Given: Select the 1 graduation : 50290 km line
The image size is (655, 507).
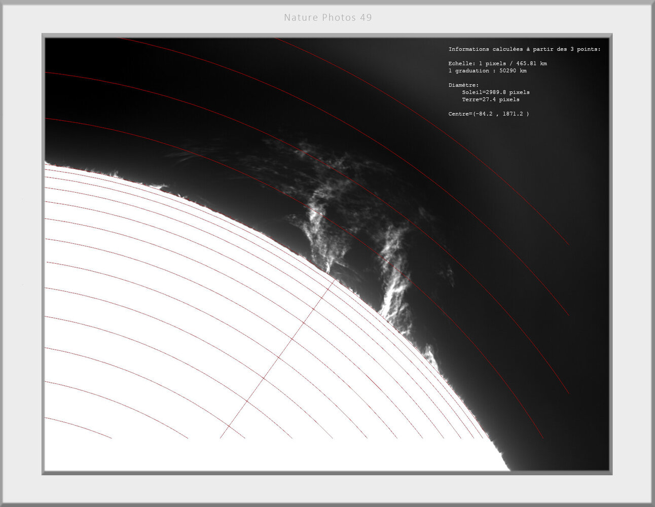Looking at the screenshot, I should [487, 70].
